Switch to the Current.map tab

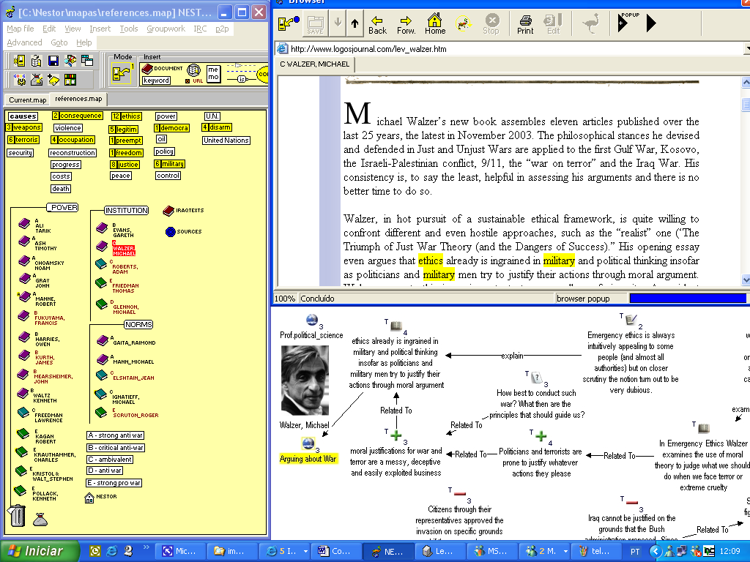(27, 100)
